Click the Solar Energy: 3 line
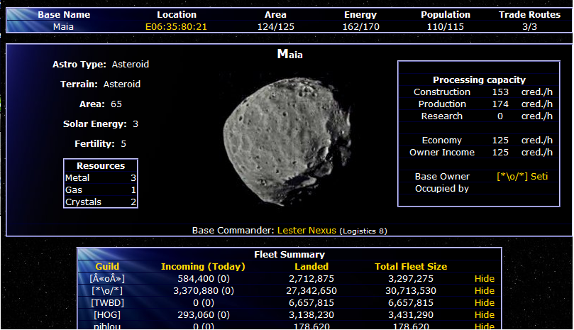Viewport: 574px width, 330px height. 101,123
